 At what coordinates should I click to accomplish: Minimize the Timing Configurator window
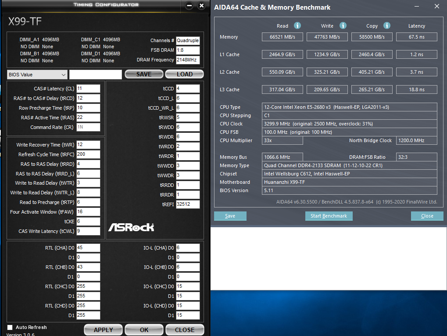(x=190, y=5)
